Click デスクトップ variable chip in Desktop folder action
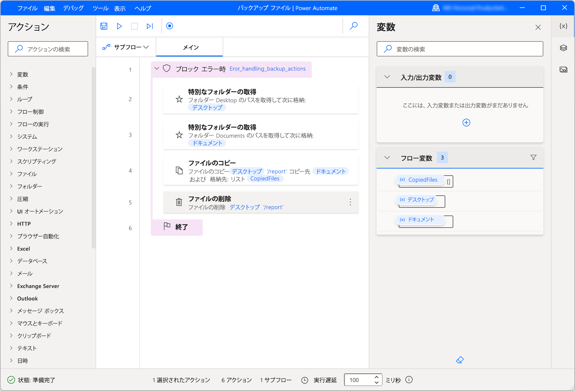 (207, 108)
